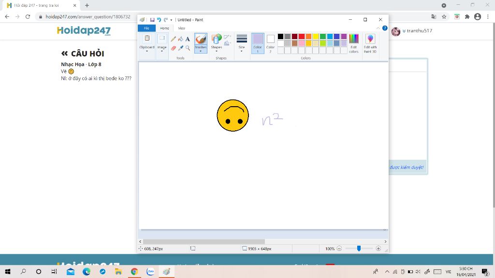Screen dimensions: 495x278
Task: Click the Redo arrow in Paint title bar
Action: [x=165, y=20]
